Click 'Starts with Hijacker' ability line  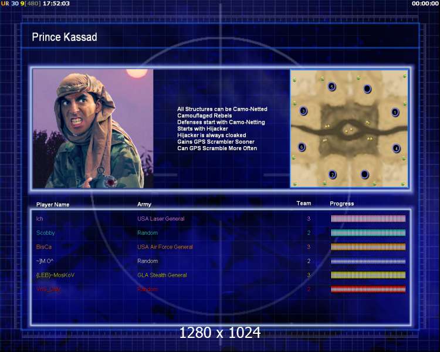click(x=202, y=128)
